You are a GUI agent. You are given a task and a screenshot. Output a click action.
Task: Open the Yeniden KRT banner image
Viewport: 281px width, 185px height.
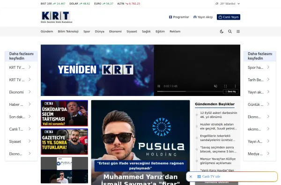[x=97, y=70]
